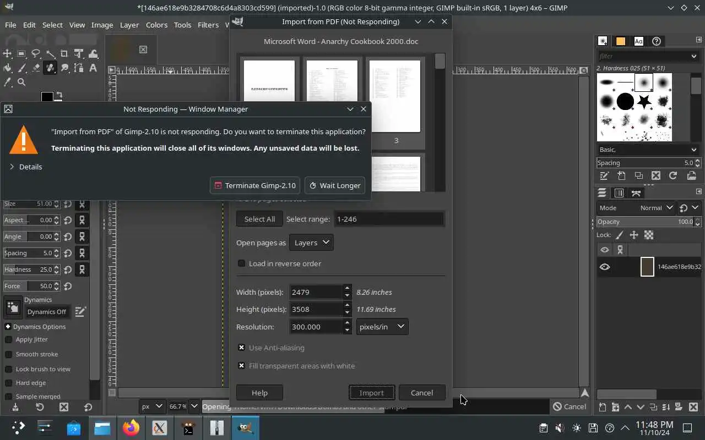Select the Heal bandage tool
Image resolution: width=705 pixels, height=440 pixels.
click(x=50, y=68)
